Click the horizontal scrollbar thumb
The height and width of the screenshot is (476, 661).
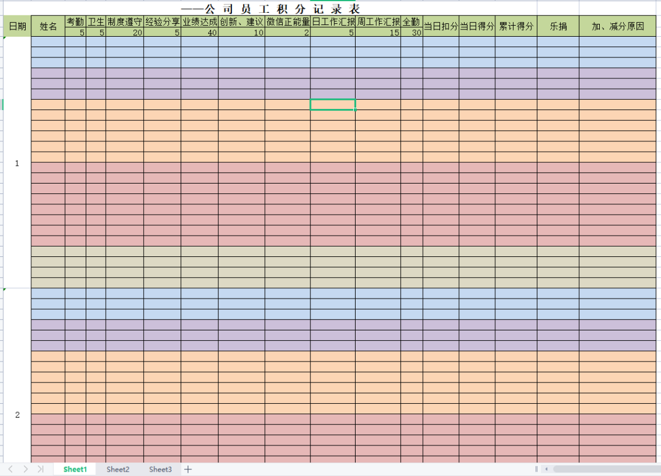coord(607,469)
